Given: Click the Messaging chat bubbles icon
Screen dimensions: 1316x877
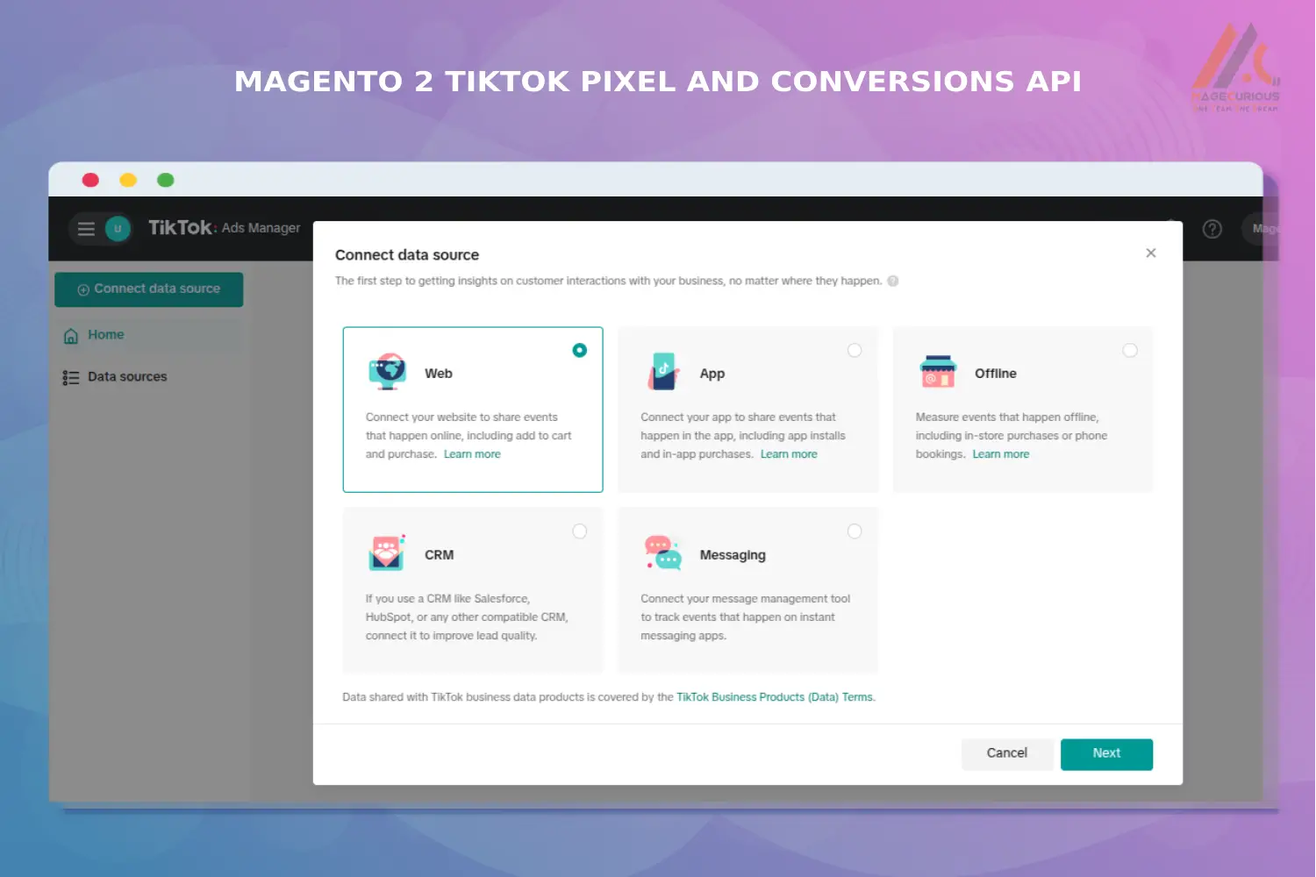Looking at the screenshot, I should (x=662, y=551).
